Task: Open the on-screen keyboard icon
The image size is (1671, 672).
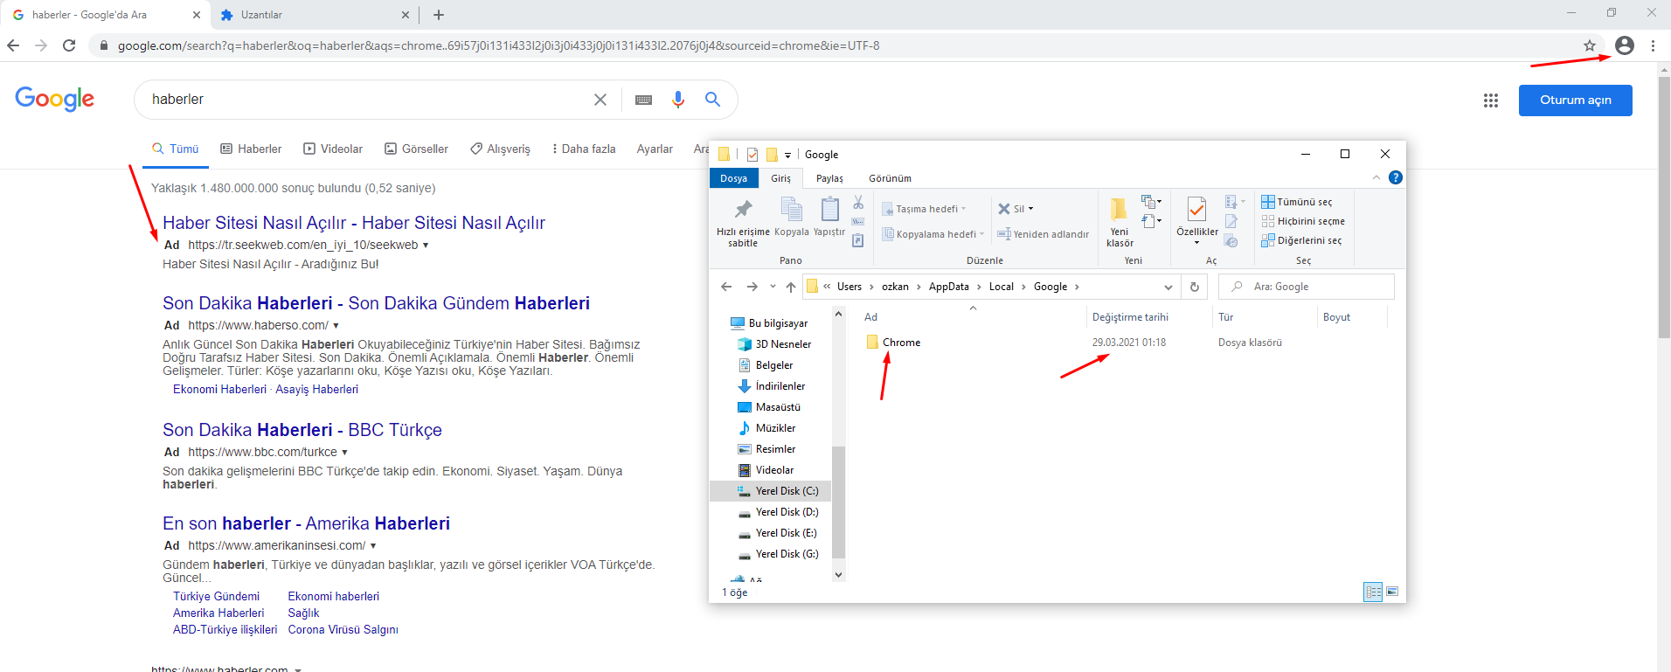Action: [643, 100]
